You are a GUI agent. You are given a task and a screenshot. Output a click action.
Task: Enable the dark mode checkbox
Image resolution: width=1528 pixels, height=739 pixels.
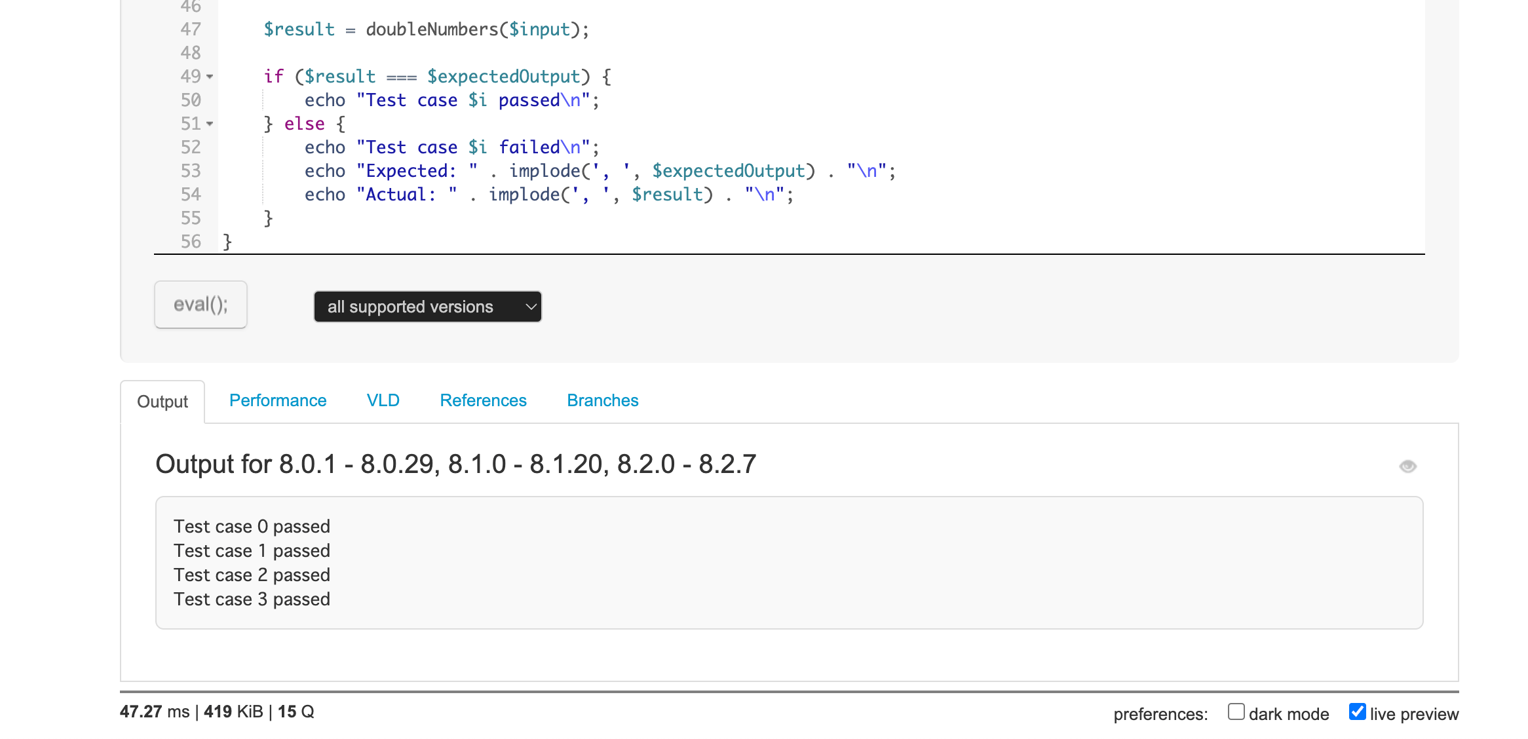tap(1236, 712)
